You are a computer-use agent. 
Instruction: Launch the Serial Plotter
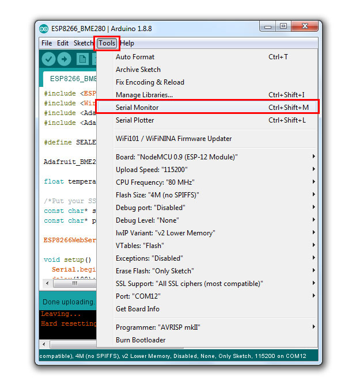(x=207, y=120)
